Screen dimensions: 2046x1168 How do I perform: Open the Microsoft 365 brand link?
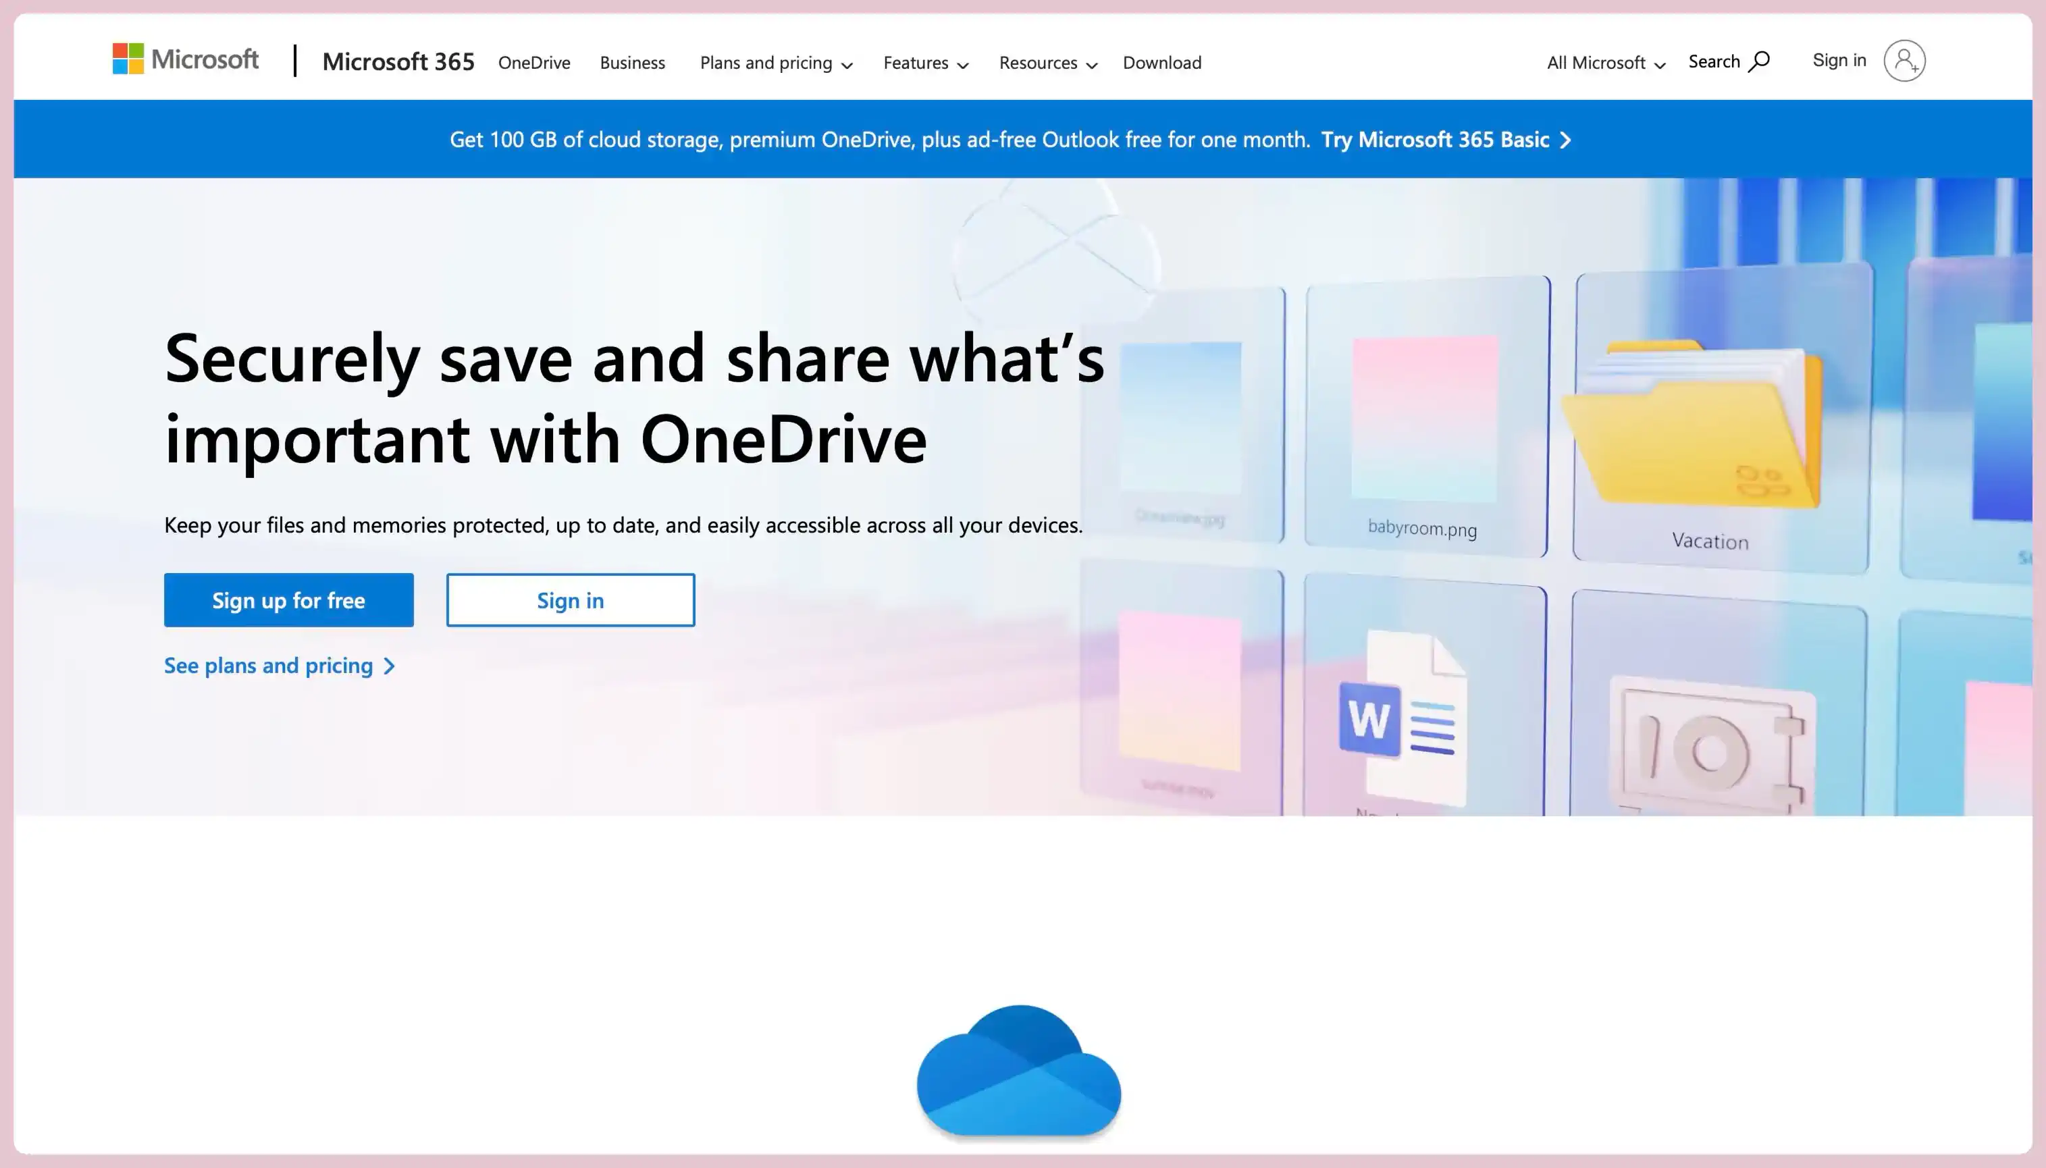coord(398,61)
